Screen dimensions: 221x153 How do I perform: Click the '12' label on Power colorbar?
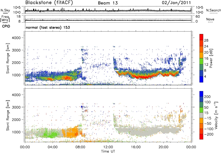point(206,65)
